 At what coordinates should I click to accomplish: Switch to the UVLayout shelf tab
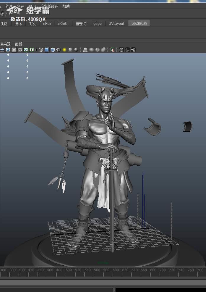click(116, 24)
